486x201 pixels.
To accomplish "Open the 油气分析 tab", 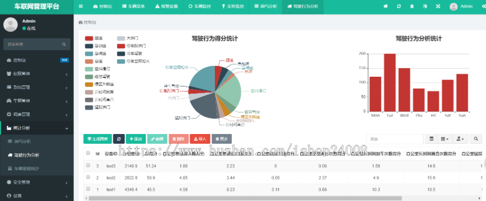I will click(x=265, y=6).
